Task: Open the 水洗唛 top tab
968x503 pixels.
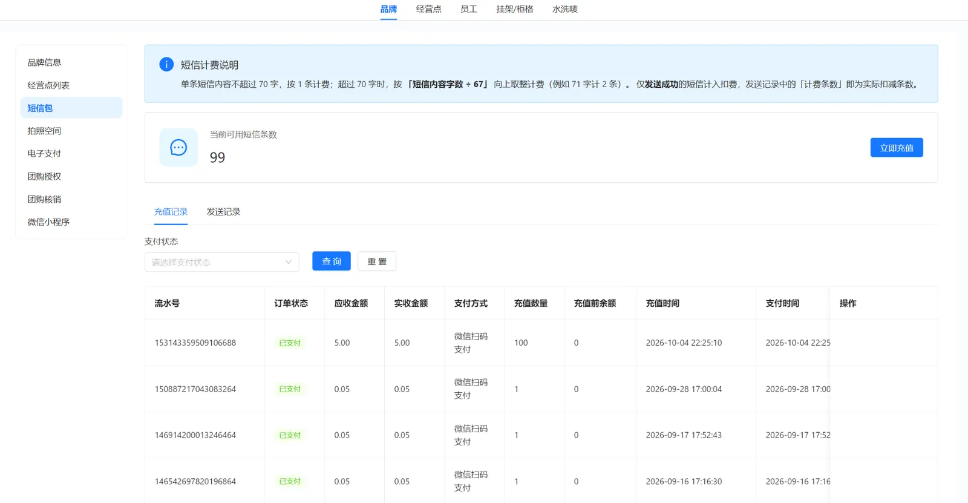Action: (x=565, y=9)
